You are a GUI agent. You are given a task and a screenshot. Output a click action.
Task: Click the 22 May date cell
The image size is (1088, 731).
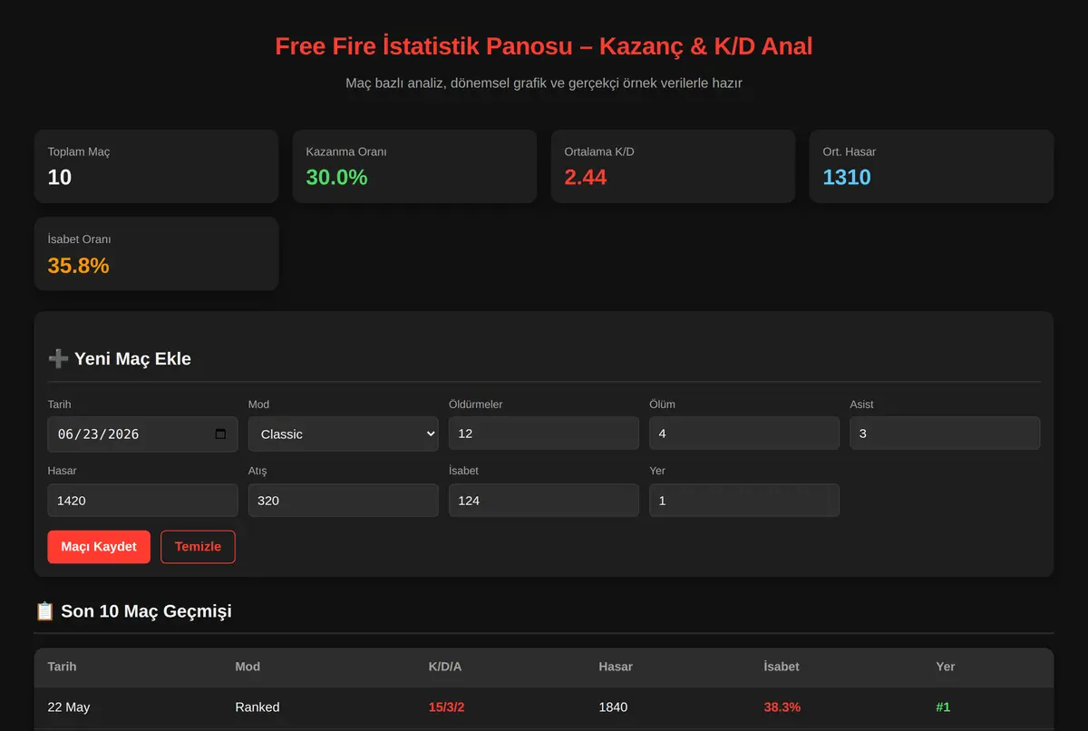click(69, 707)
